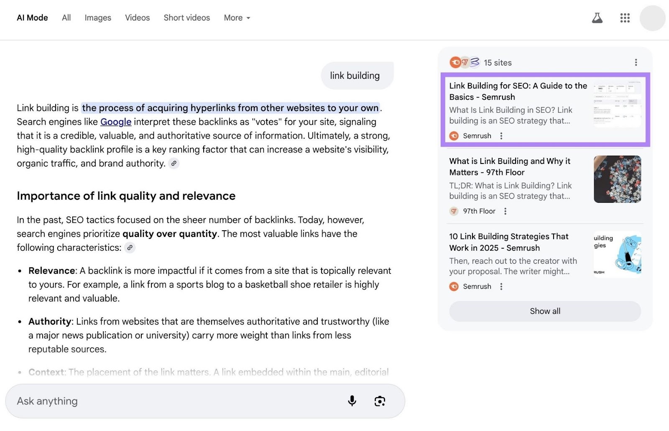Open the three-dot menu on the Semrush result
The image size is (669, 431).
[x=501, y=136]
